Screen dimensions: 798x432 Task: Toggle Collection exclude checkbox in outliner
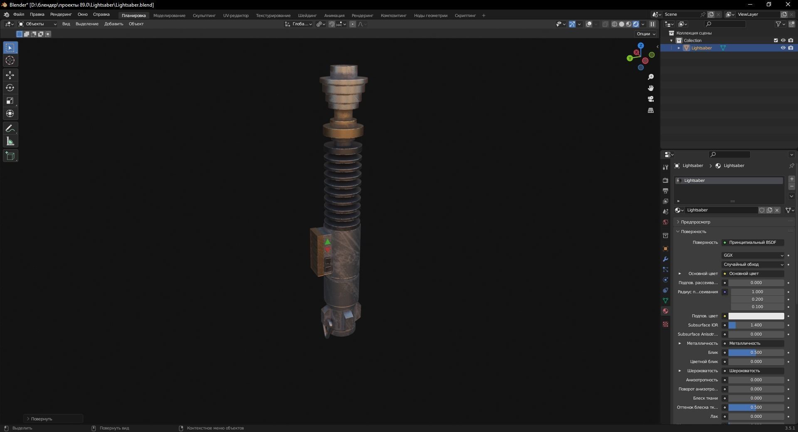776,40
